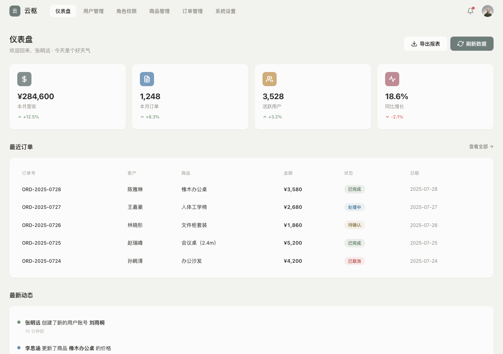This screenshot has width=503, height=354.
Task: Click the 待确认 status badge
Action: pyautogui.click(x=354, y=225)
